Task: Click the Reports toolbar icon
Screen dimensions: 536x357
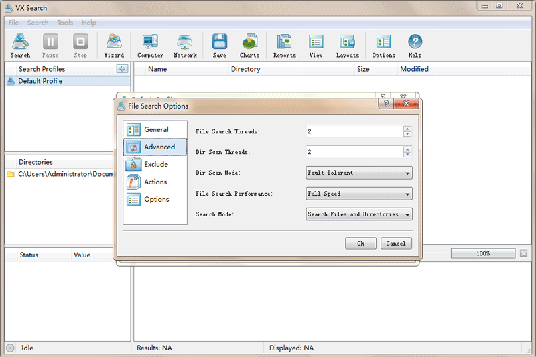Action: click(284, 46)
